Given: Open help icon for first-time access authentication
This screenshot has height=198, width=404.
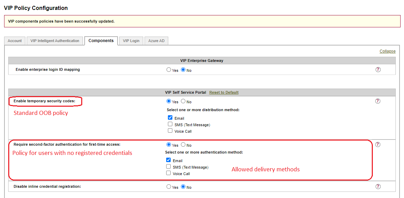Looking at the screenshot, I should click(x=378, y=145).
